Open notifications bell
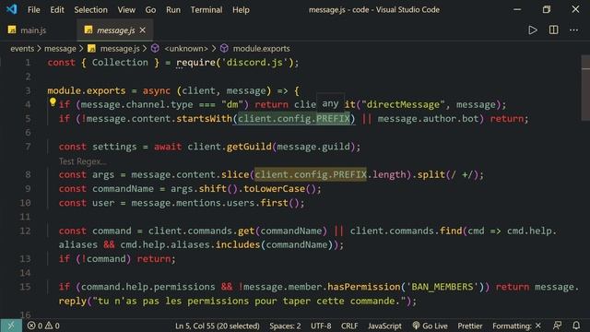This screenshot has width=590, height=332. (x=576, y=326)
